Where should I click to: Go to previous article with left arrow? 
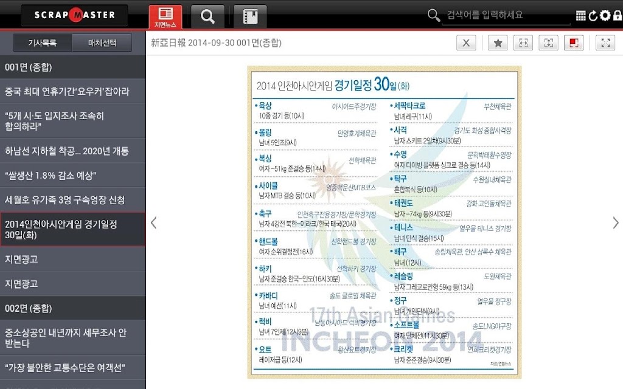pos(154,222)
